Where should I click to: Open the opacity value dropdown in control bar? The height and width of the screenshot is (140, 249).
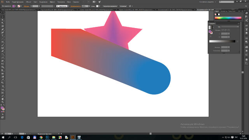(89, 6)
